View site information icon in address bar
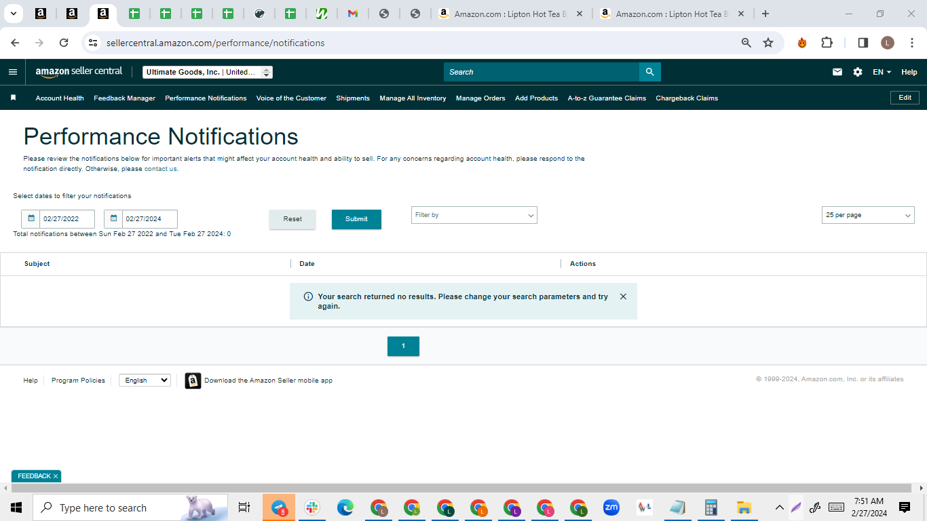The width and height of the screenshot is (927, 521). (93, 43)
